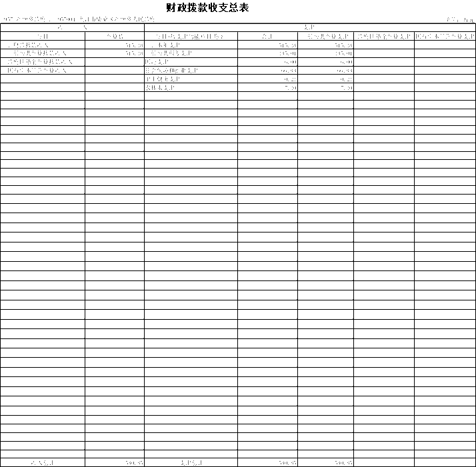Click the table title 财政拨款收支总表
Viewport: 476px width, 467px height.
point(207,8)
